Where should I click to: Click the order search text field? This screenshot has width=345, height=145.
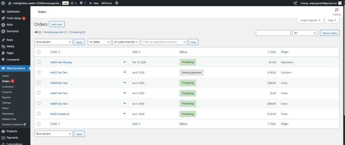273,33
